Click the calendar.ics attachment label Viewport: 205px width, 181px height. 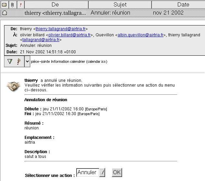69,61
